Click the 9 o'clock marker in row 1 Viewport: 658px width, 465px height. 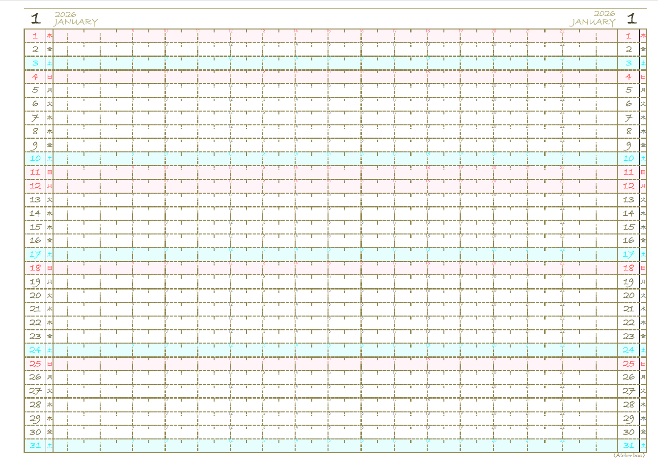pos(133,31)
